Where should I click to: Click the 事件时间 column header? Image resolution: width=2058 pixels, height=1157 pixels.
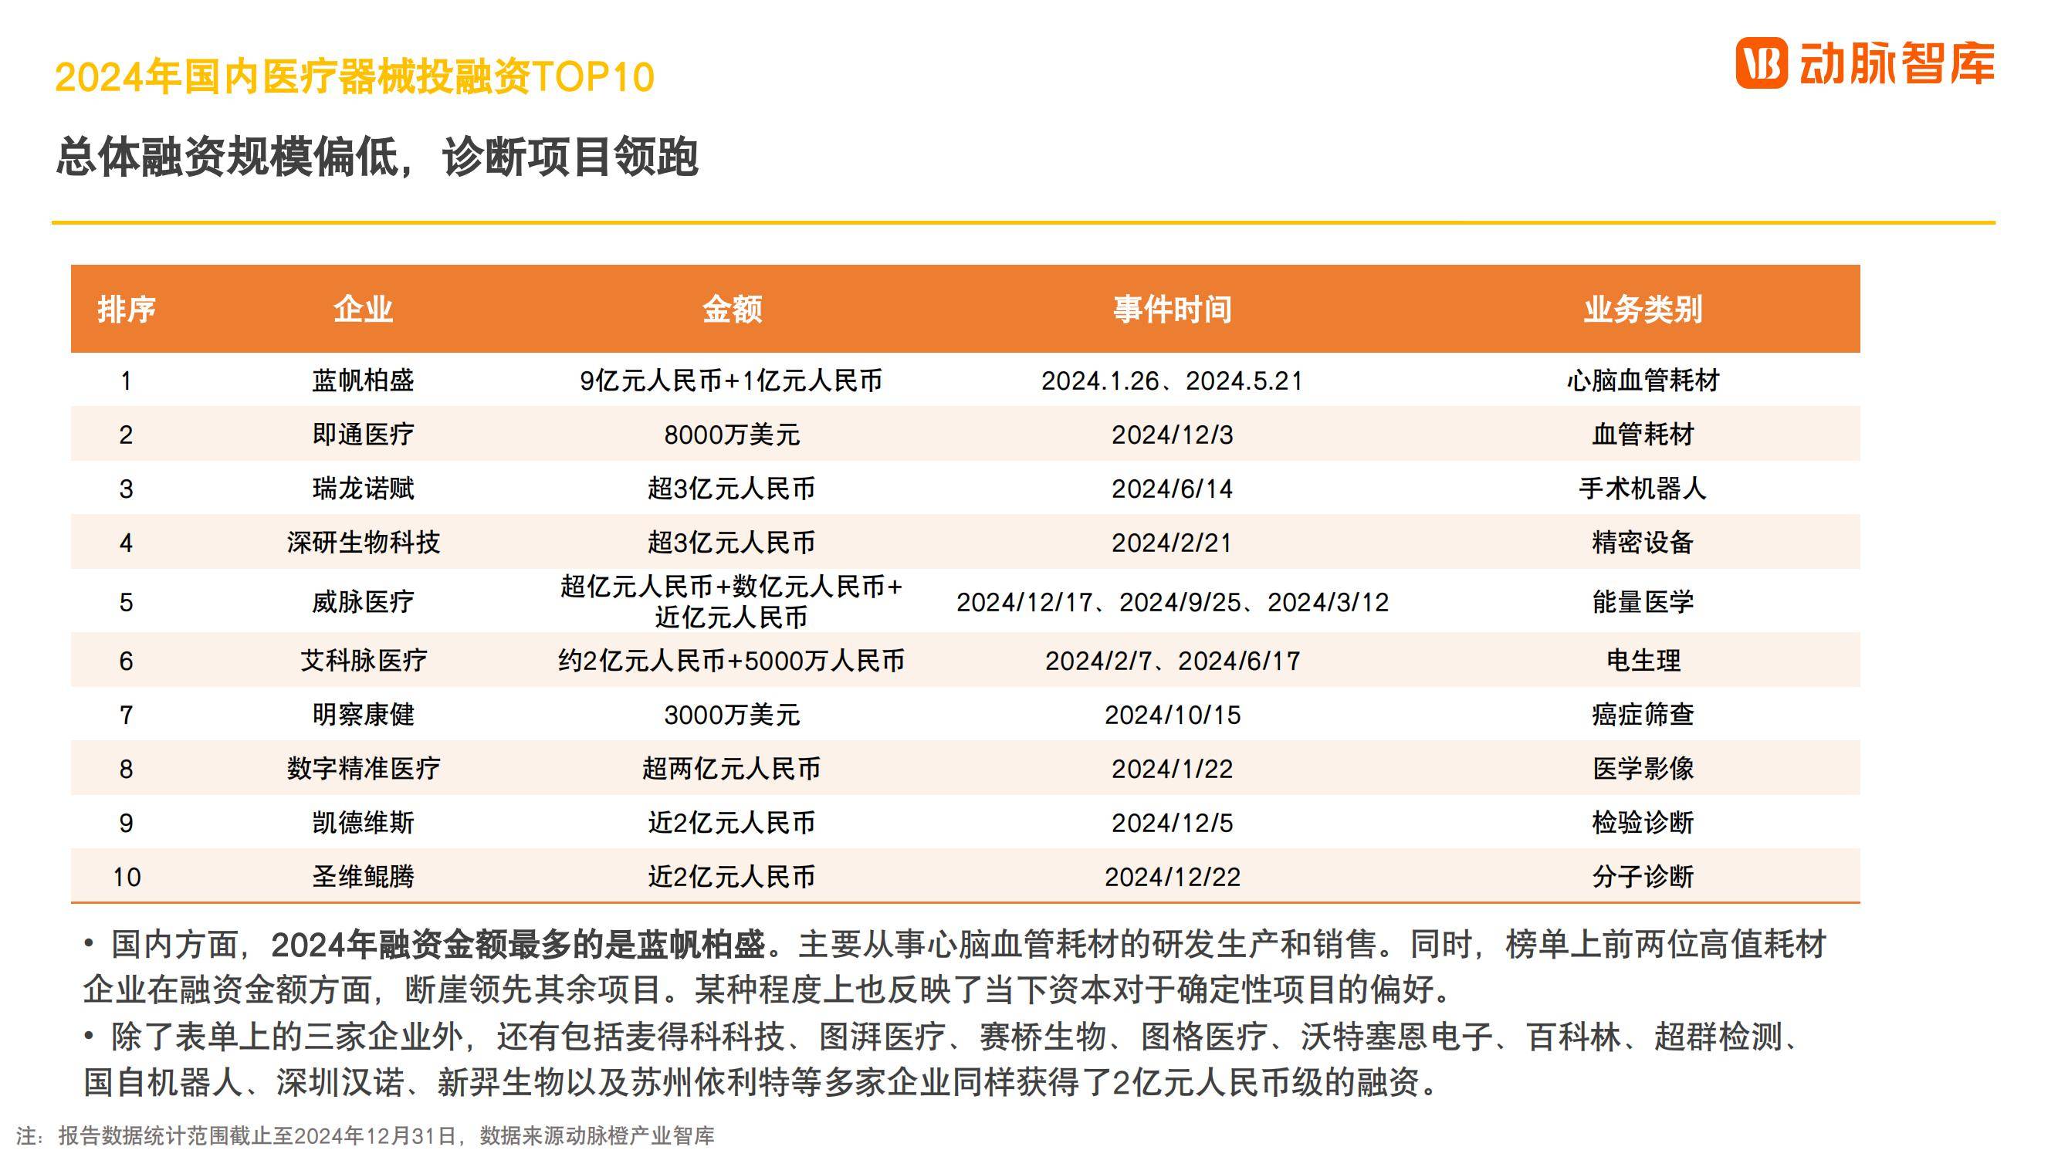click(1172, 310)
